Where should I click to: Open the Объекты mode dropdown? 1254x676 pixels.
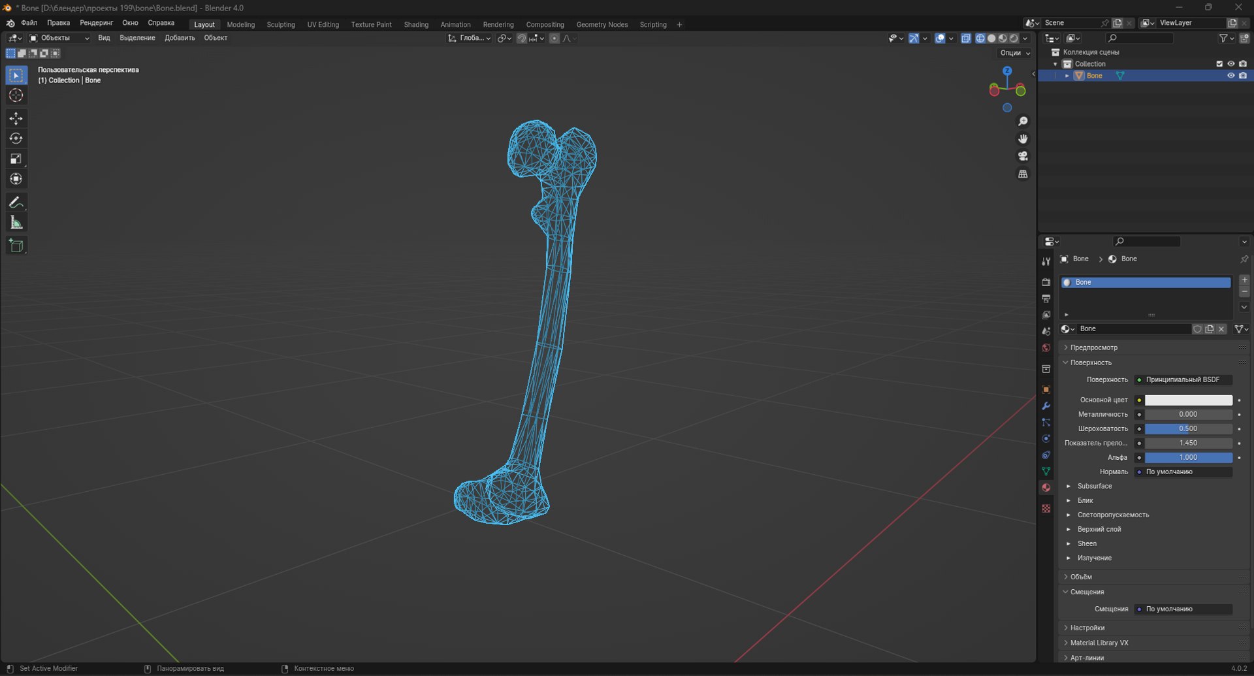pyautogui.click(x=59, y=38)
